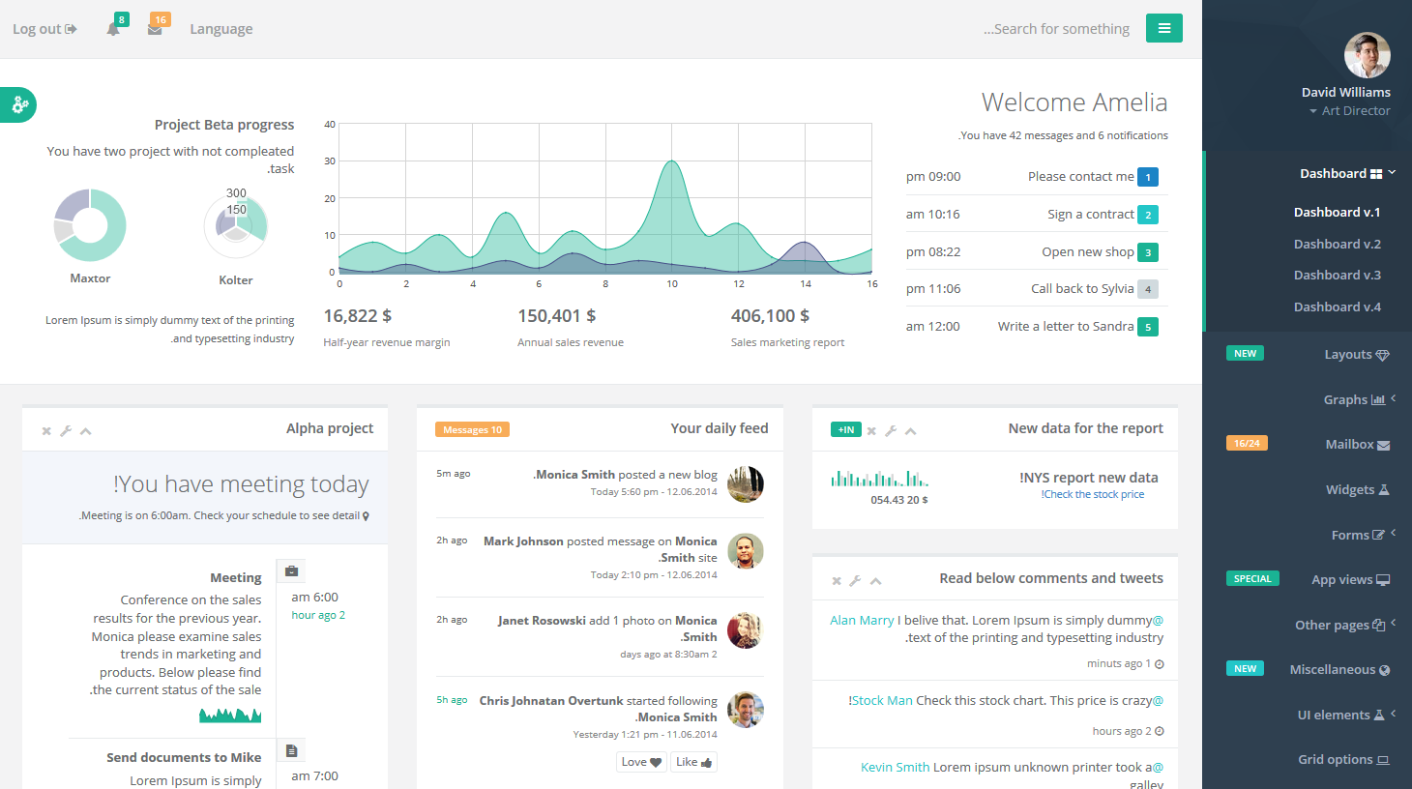Close the New data for the report panel

(x=870, y=429)
